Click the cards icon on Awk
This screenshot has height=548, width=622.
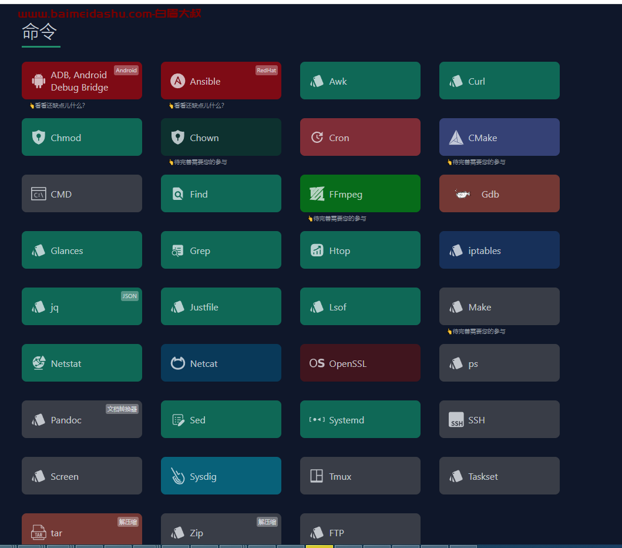(317, 81)
